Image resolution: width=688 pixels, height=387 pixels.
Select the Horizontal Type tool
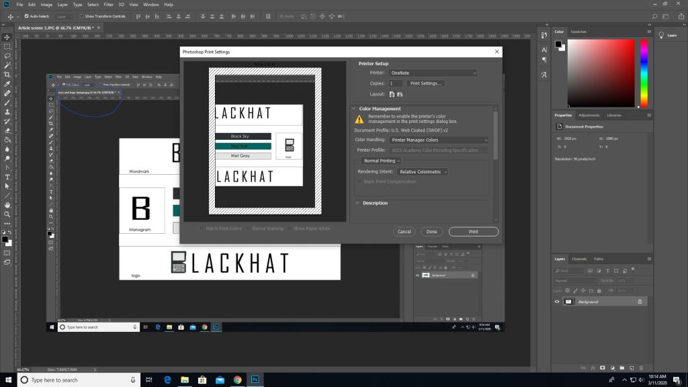7,177
